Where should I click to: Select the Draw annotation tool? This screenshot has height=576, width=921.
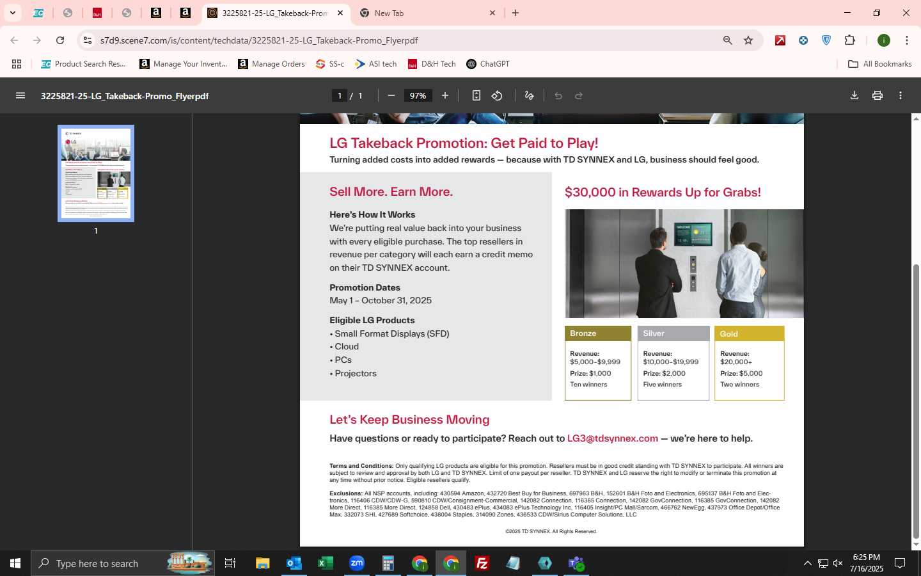pyautogui.click(x=529, y=95)
